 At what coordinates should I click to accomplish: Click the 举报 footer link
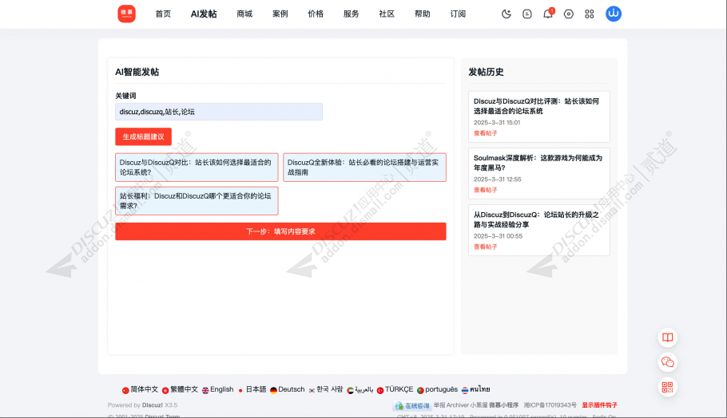click(x=439, y=405)
